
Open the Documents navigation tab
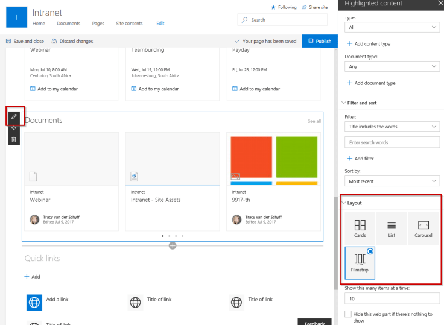pos(68,24)
